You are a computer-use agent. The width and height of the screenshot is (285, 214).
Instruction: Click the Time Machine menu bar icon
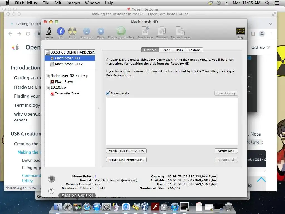[x=218, y=3]
